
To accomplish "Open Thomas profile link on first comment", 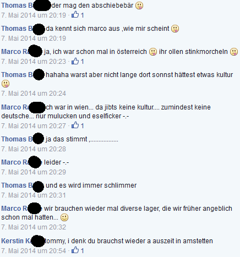I will point(26,6).
